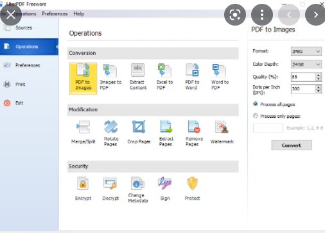
Task: Click Print in the left sidebar
Action: pyautogui.click(x=29, y=84)
